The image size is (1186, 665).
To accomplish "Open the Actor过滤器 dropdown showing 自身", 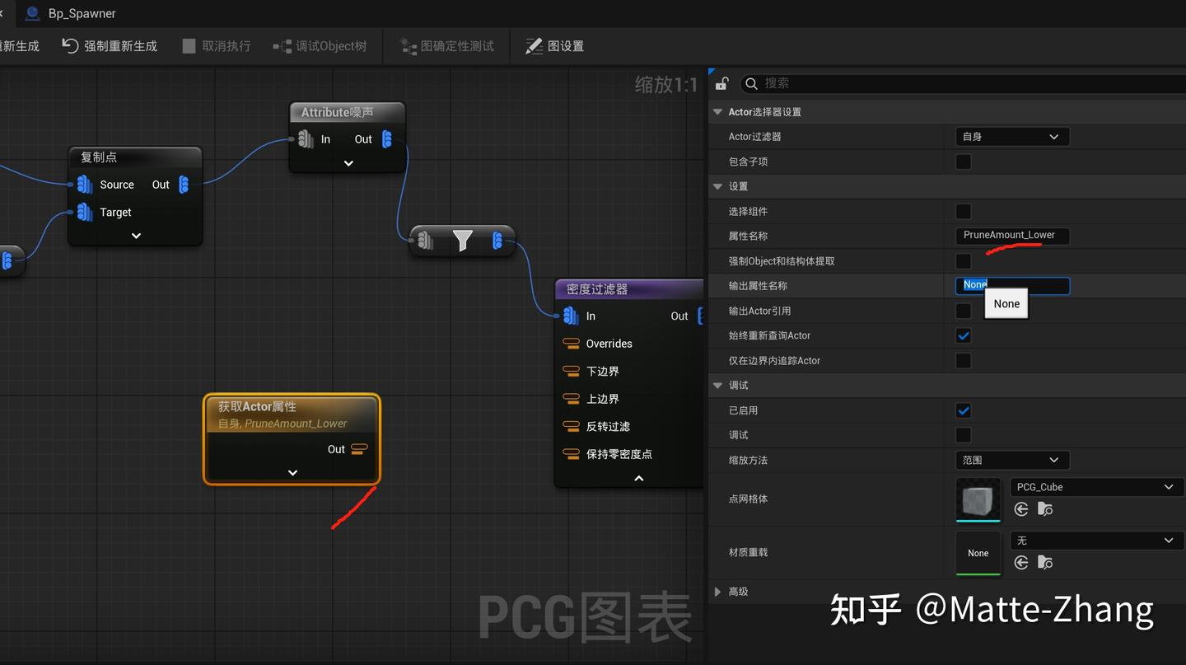I will pos(1011,136).
